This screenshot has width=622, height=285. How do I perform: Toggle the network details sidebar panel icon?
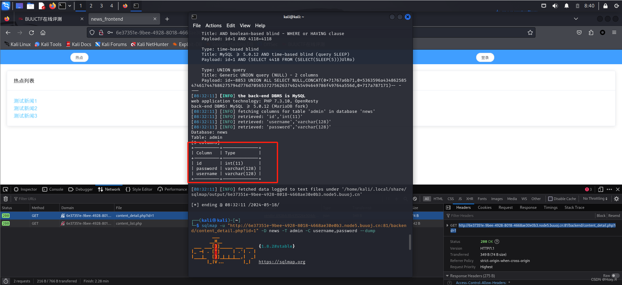click(x=448, y=208)
